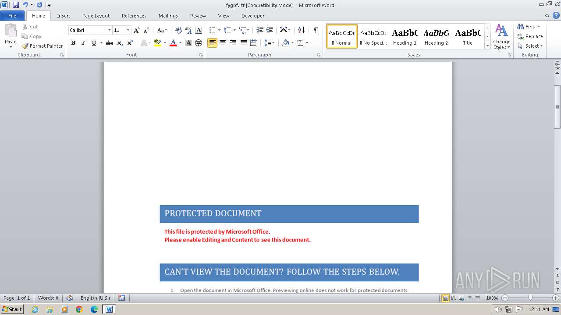
Task: Justify the paragraph text
Action: (244, 43)
